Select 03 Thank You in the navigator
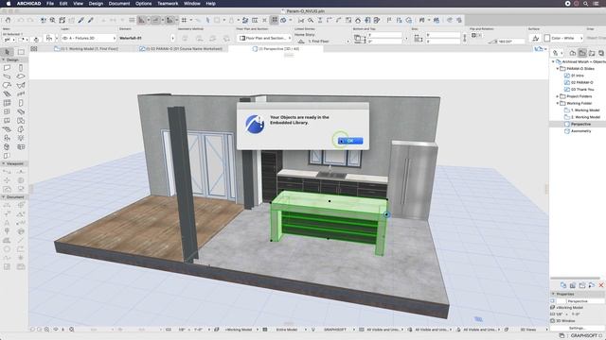Screen dimensions: 606x340 582,90
